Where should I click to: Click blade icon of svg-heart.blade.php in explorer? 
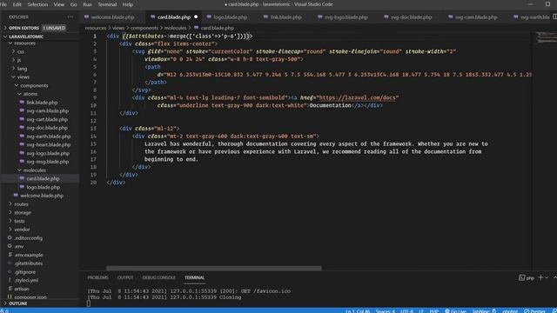pyautogui.click(x=22, y=144)
